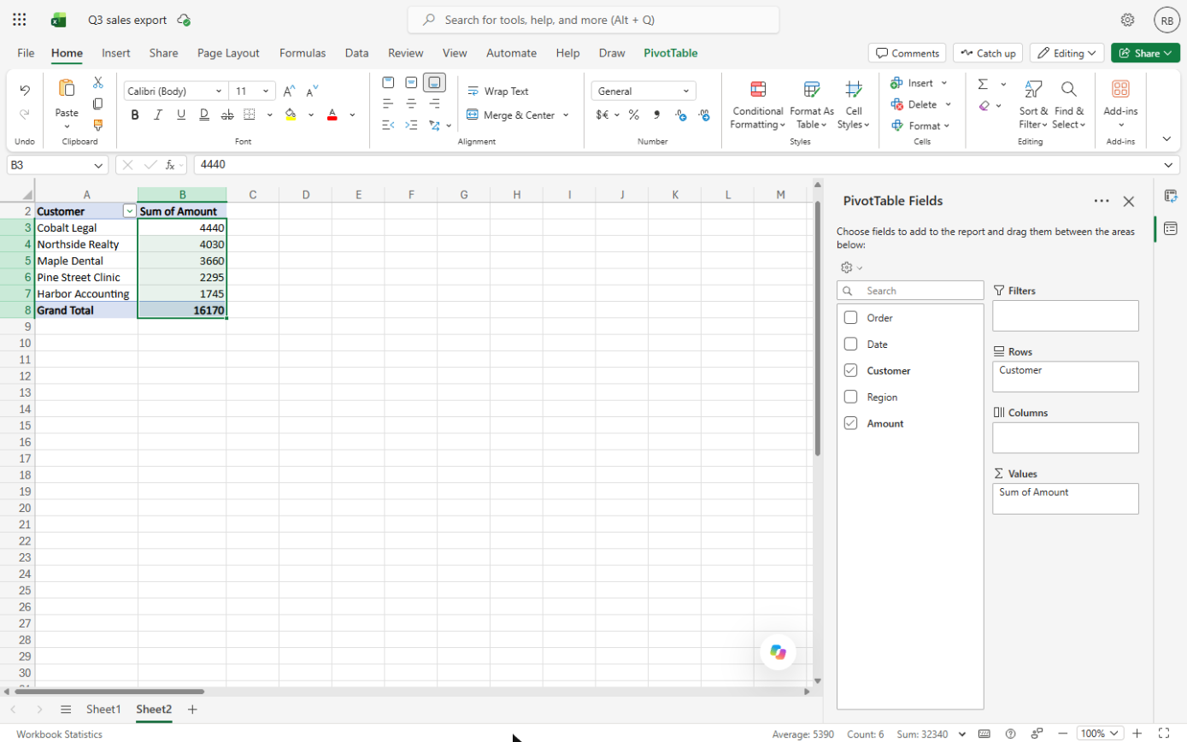Uncheck the Amount field checkbox
1187x742 pixels.
coord(850,424)
